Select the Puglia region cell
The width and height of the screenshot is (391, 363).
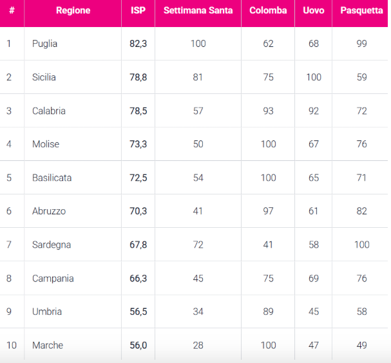click(x=44, y=44)
